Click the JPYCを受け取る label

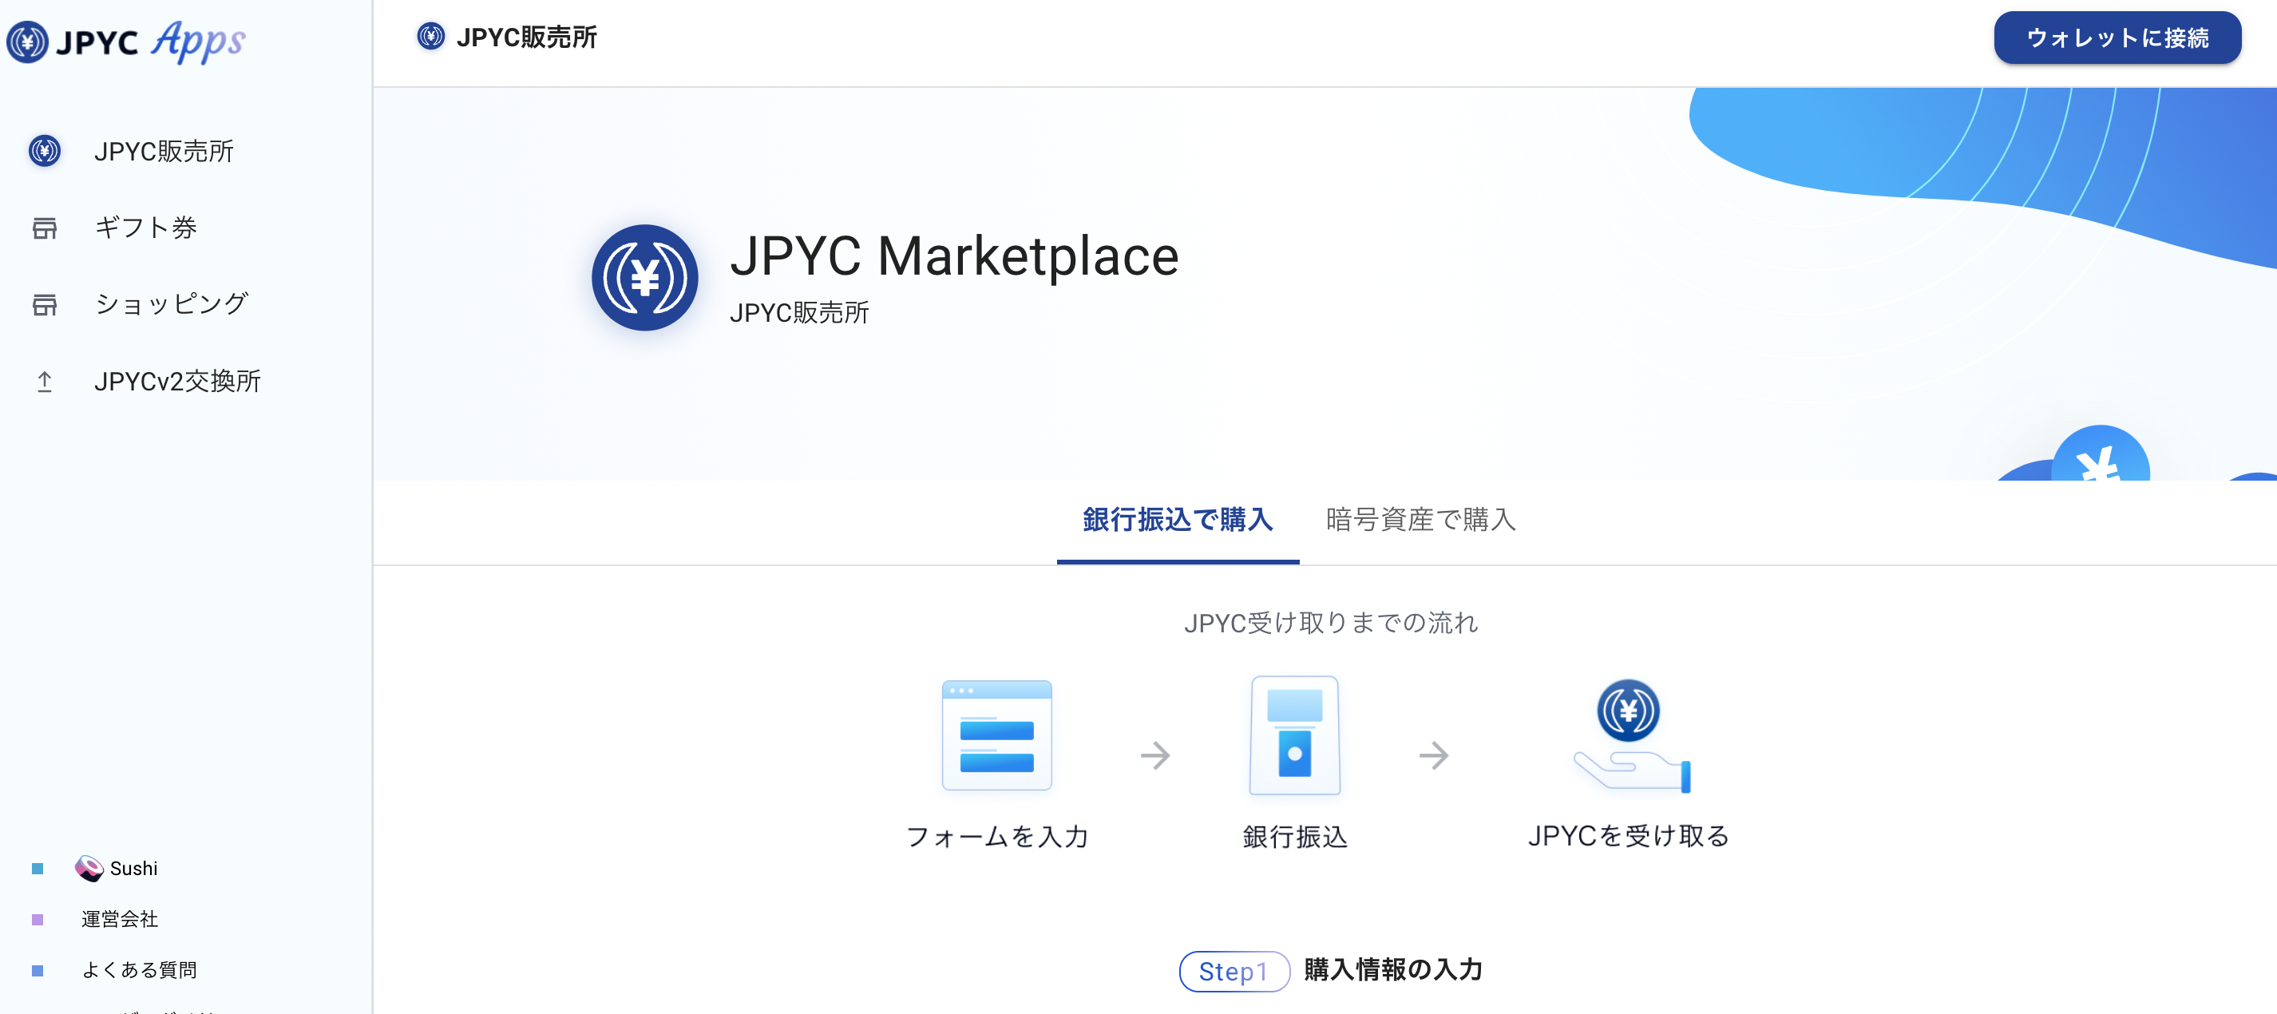click(1628, 835)
